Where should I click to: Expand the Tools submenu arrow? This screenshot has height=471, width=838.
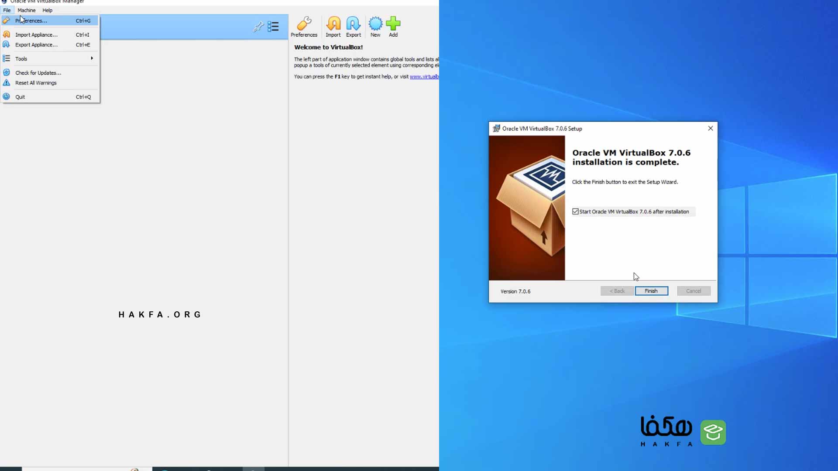click(92, 58)
